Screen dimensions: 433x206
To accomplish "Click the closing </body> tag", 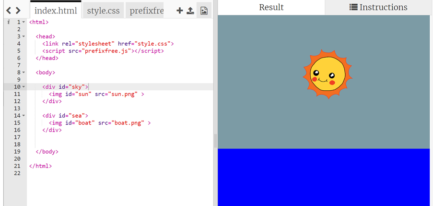I will pyautogui.click(x=47, y=152).
